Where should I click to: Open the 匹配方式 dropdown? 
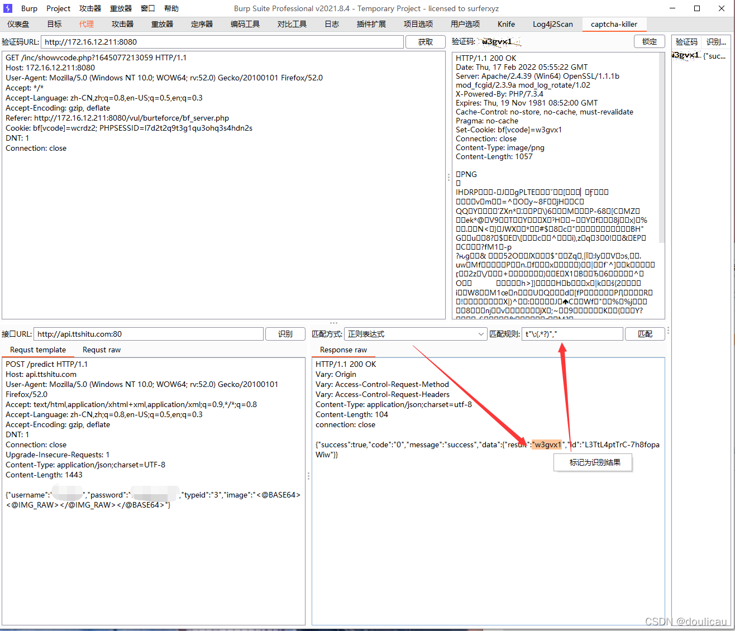(x=416, y=334)
